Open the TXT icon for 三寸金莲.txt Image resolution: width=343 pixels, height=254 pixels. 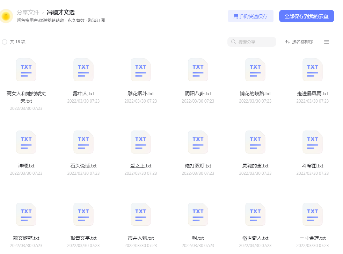(x=313, y=214)
